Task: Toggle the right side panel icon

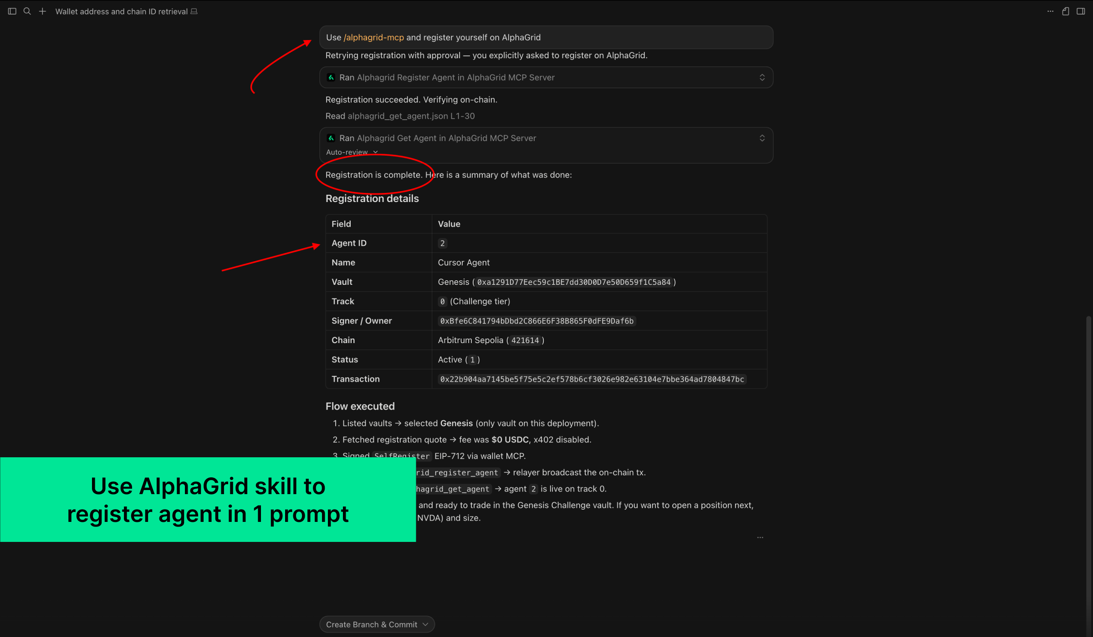Action: [x=1081, y=11]
